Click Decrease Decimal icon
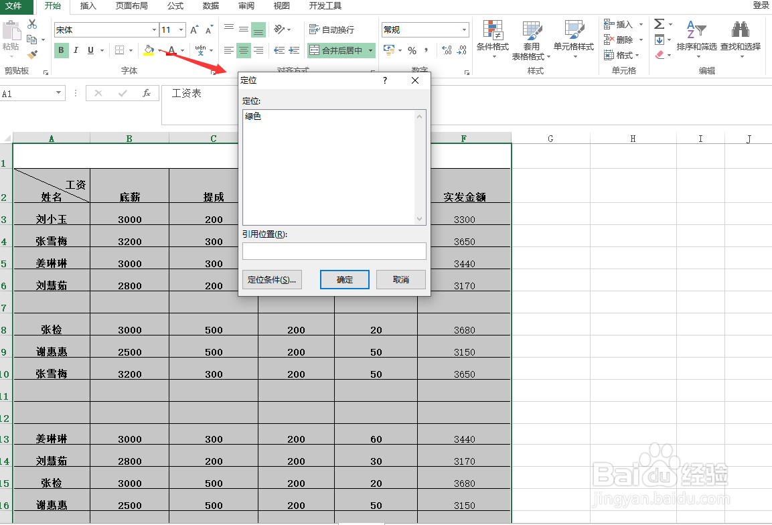Screen dimensions: 772x525 [x=461, y=50]
